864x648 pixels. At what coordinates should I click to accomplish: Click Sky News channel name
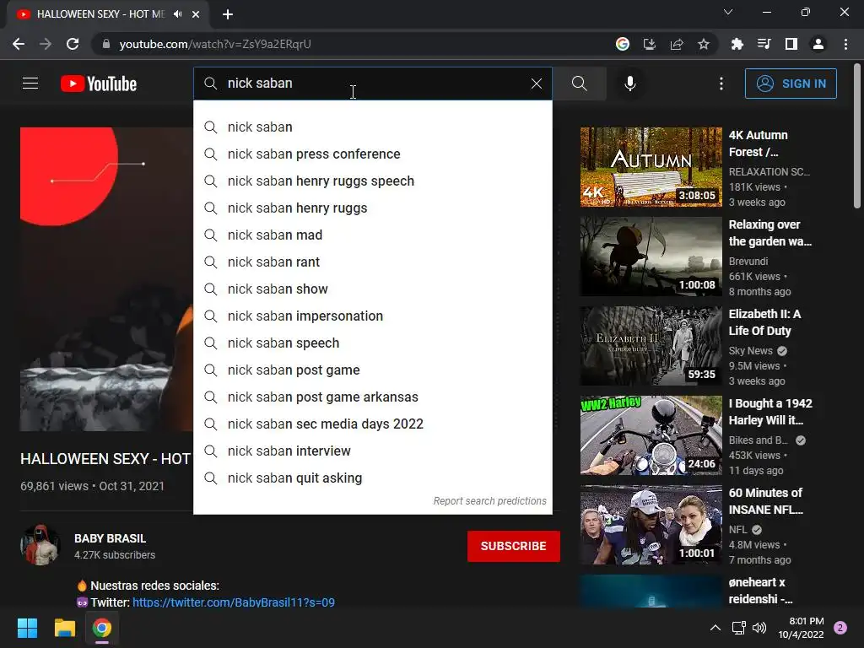(x=750, y=350)
